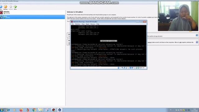
Task: Click network adapter icon in VM status bar
Action: (x=124, y=68)
